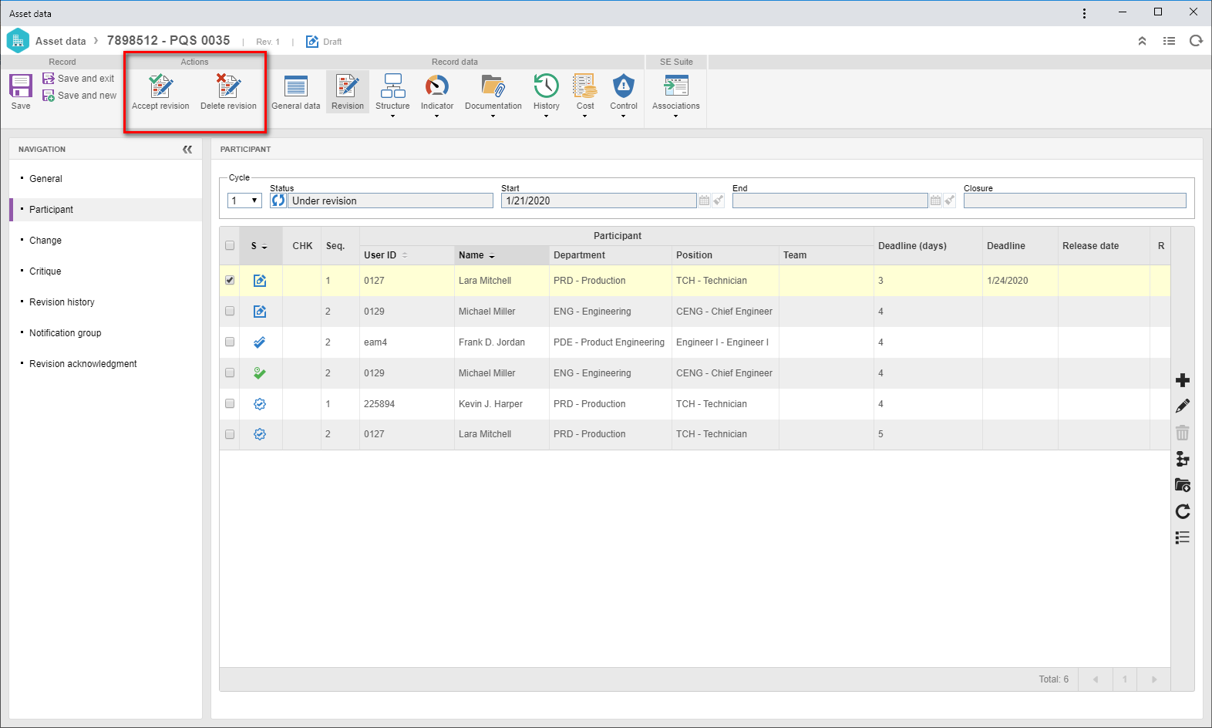The height and width of the screenshot is (728, 1212).
Task: Open Revision history in navigation
Action: point(62,302)
